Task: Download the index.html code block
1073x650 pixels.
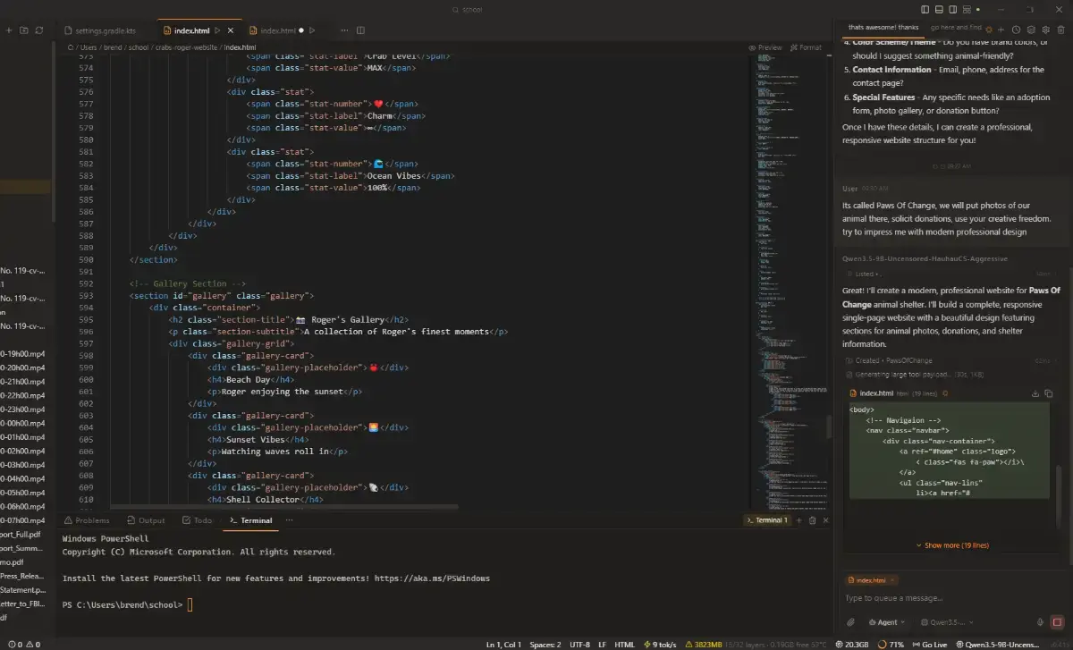Action: point(1035,393)
